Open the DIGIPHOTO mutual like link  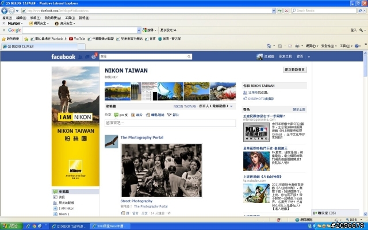[261, 99]
